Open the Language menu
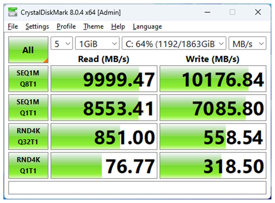This screenshot has width=275, height=203. click(x=147, y=27)
